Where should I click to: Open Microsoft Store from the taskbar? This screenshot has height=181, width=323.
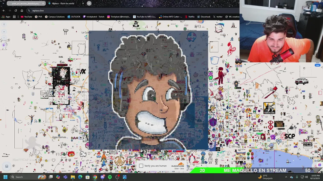point(88,177)
